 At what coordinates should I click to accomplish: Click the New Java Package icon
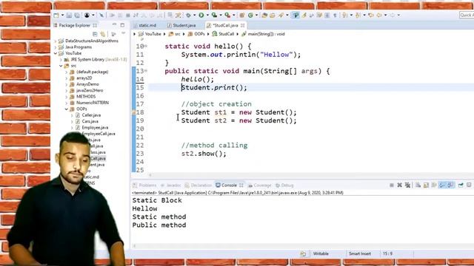[x=242, y=15]
